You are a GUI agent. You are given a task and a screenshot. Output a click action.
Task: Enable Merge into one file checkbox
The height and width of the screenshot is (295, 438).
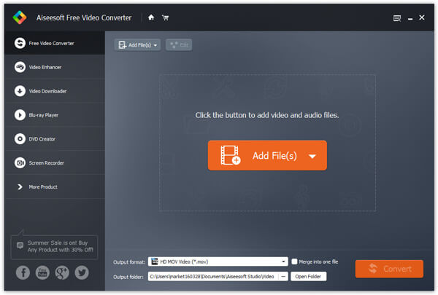(295, 261)
